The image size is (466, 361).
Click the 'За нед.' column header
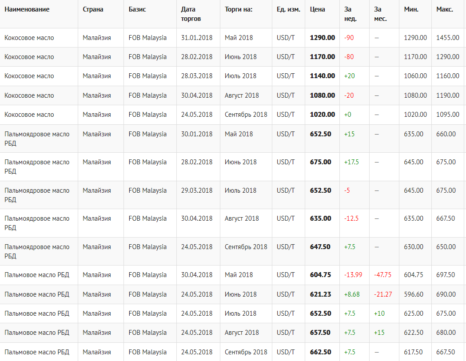(350, 14)
